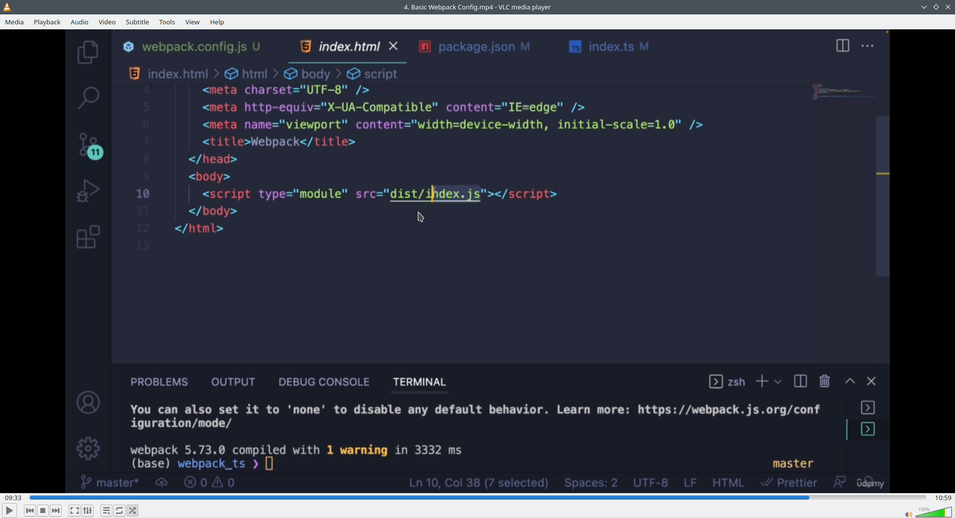Kill the terminal with the trash icon
The height and width of the screenshot is (518, 955).
tap(825, 381)
